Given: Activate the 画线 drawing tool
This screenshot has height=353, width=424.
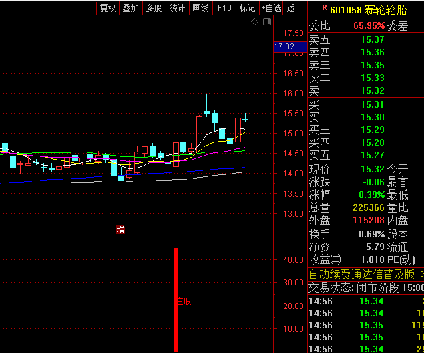Looking at the screenshot, I should tap(200, 8).
